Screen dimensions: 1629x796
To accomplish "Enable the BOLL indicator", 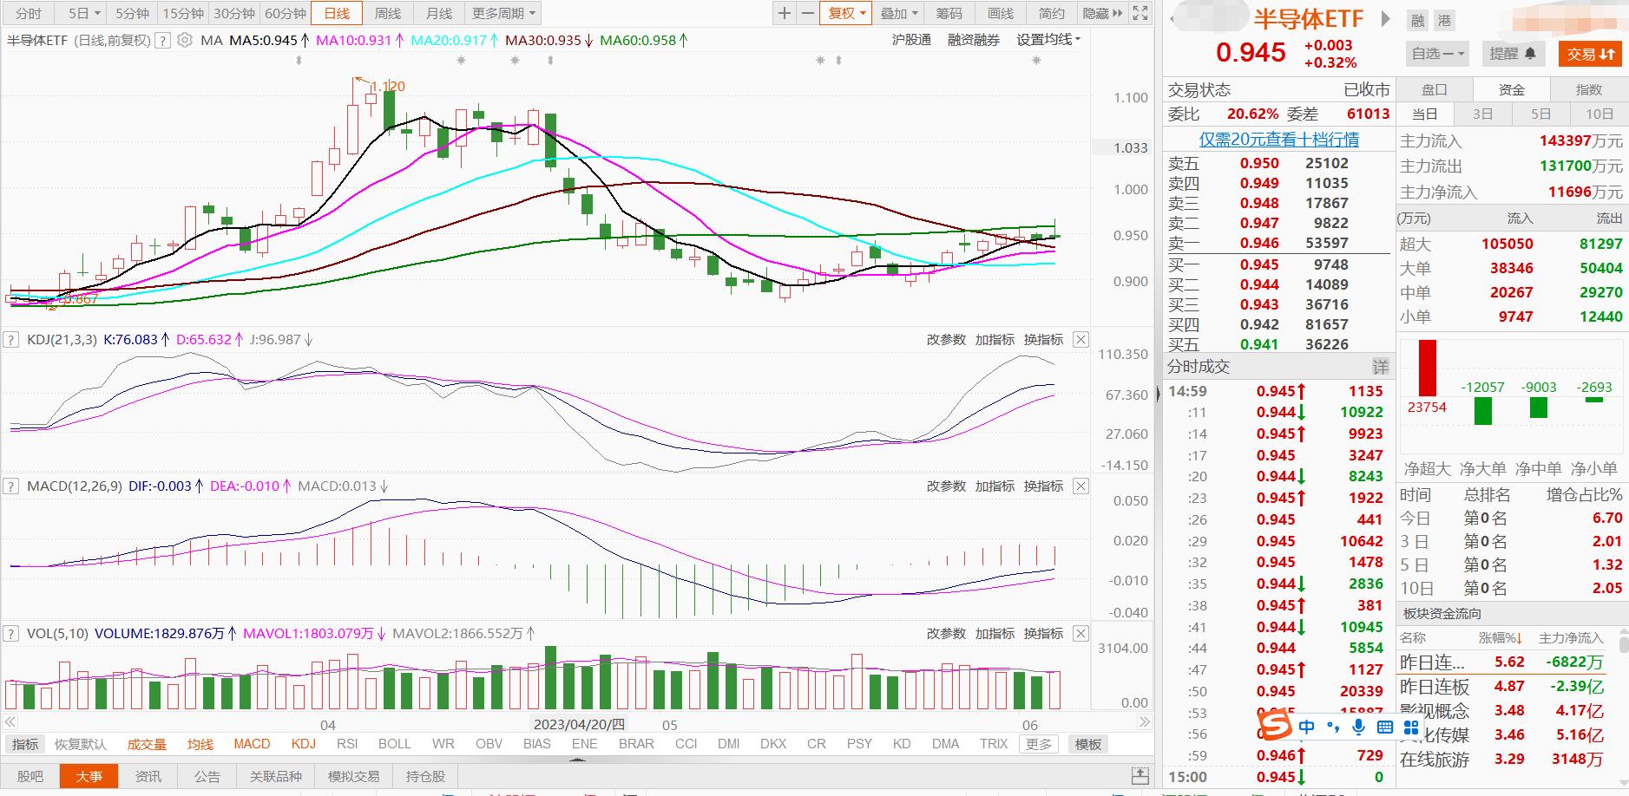I will (x=395, y=744).
